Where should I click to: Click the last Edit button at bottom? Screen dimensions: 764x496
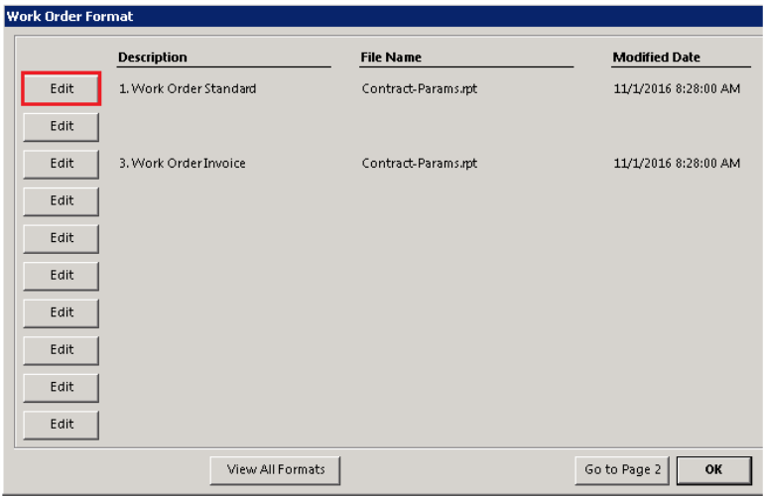point(62,425)
